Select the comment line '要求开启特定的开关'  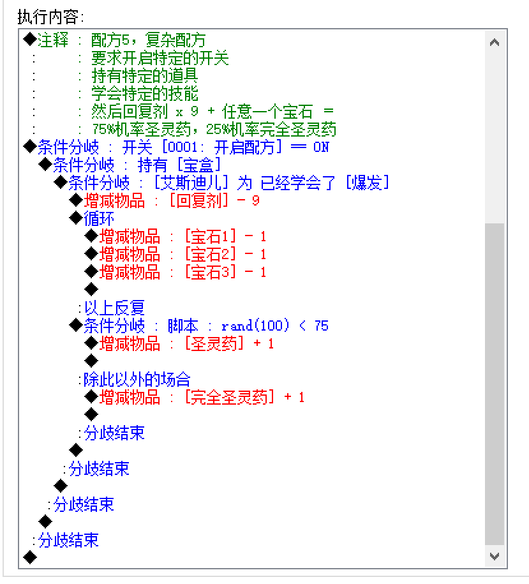pos(160,57)
